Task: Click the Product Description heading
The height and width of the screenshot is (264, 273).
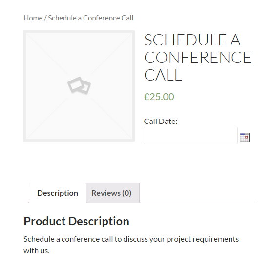Action: [x=77, y=221]
